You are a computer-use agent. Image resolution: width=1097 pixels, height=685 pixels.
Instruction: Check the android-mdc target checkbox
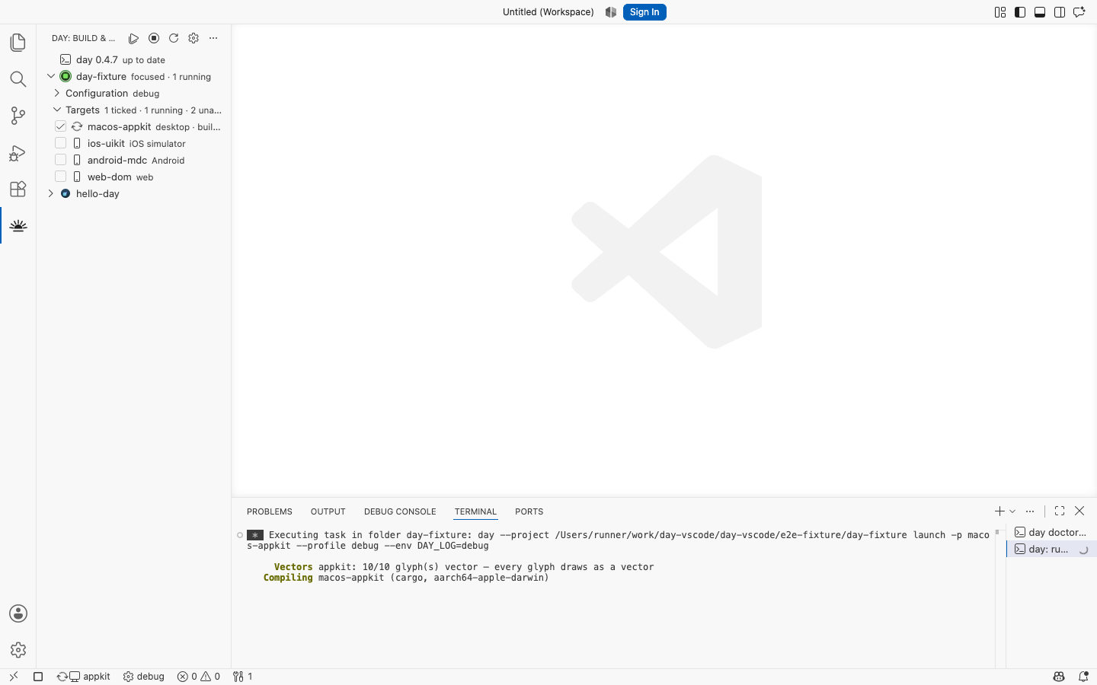pyautogui.click(x=61, y=160)
